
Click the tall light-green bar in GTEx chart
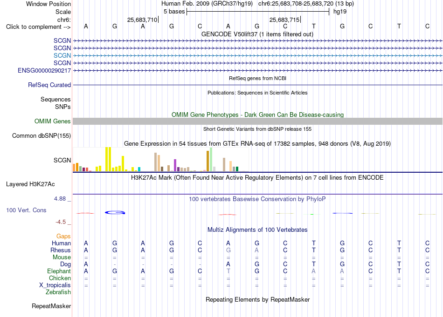click(x=211, y=159)
